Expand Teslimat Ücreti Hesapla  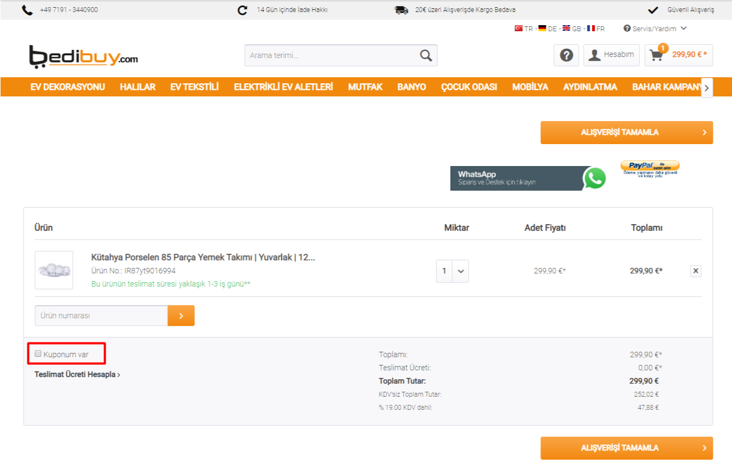coord(77,375)
